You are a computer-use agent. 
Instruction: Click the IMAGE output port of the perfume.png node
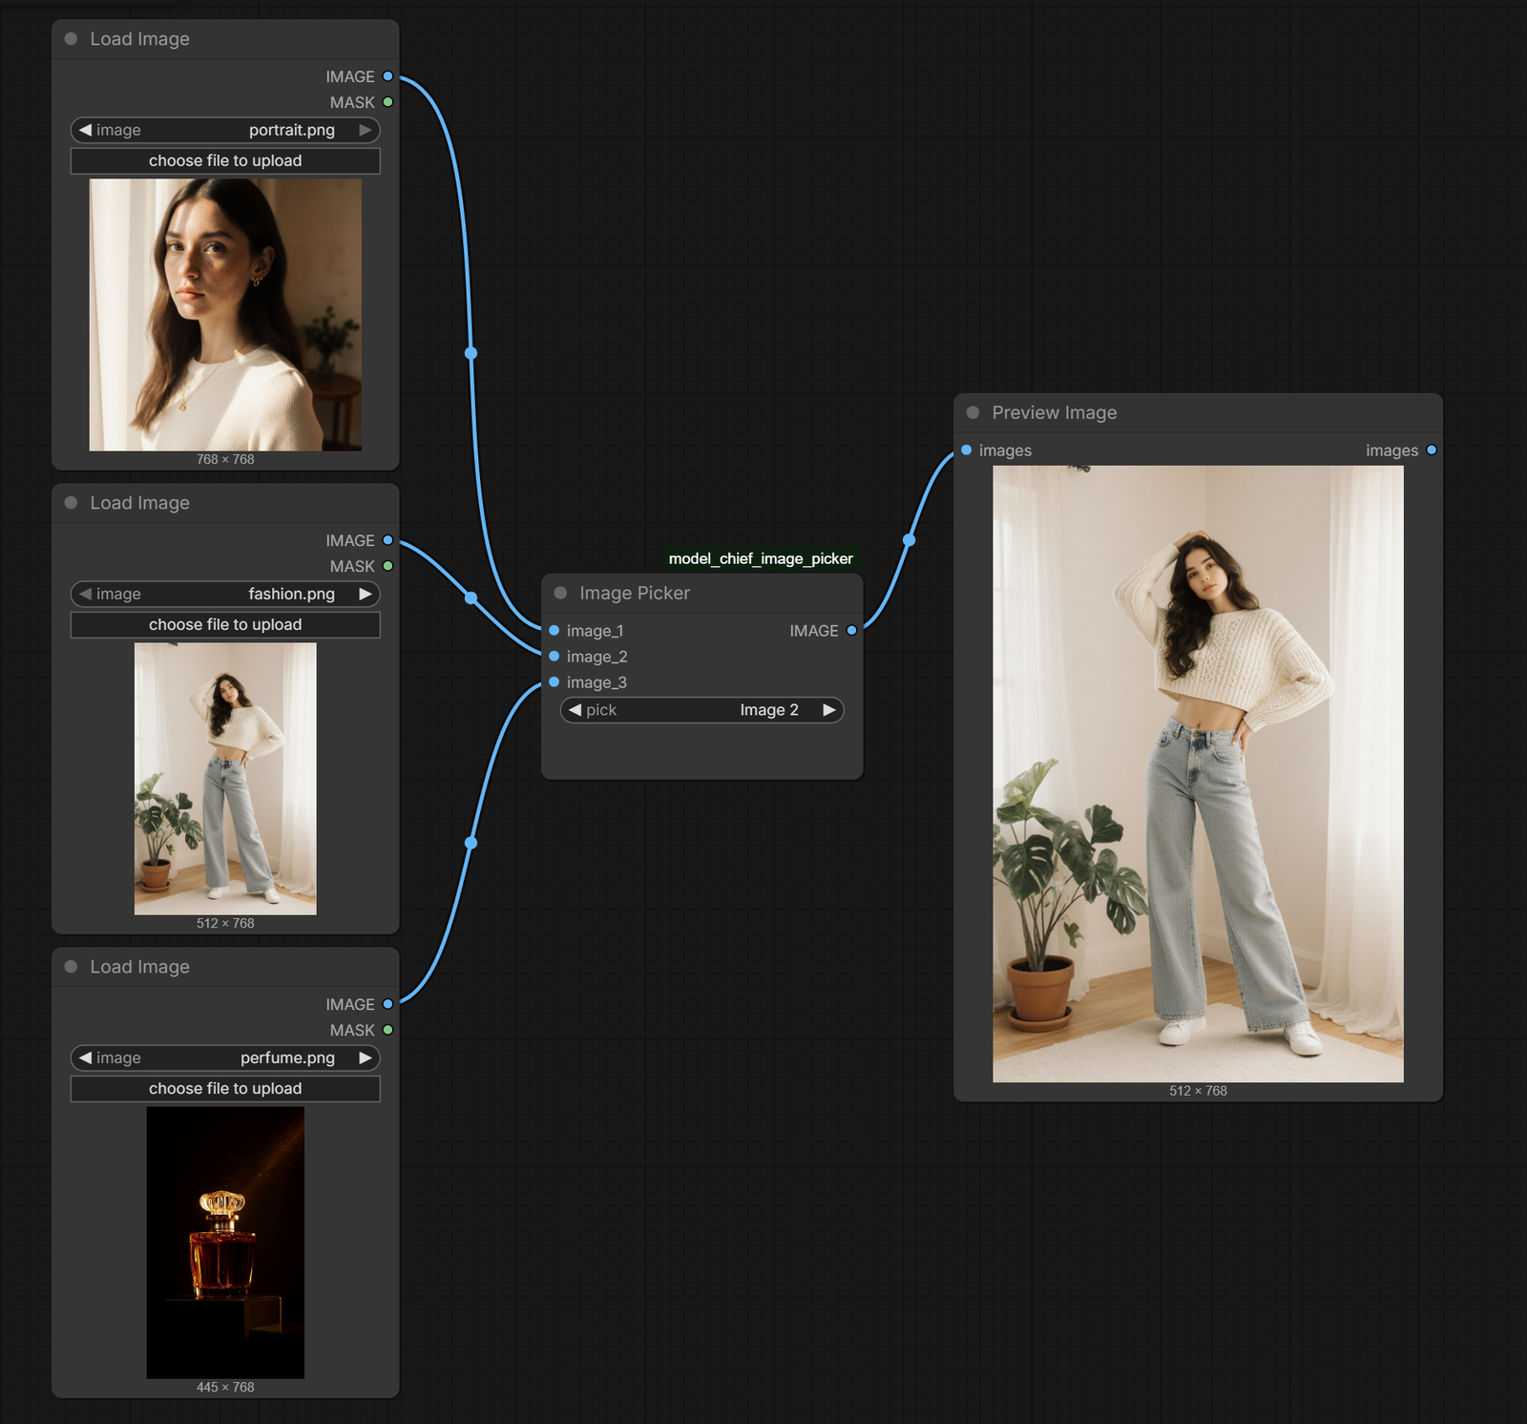click(387, 1004)
